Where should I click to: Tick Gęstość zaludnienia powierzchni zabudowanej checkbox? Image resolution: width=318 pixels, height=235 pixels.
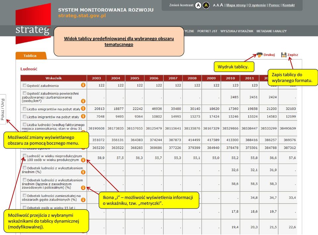[25, 93]
